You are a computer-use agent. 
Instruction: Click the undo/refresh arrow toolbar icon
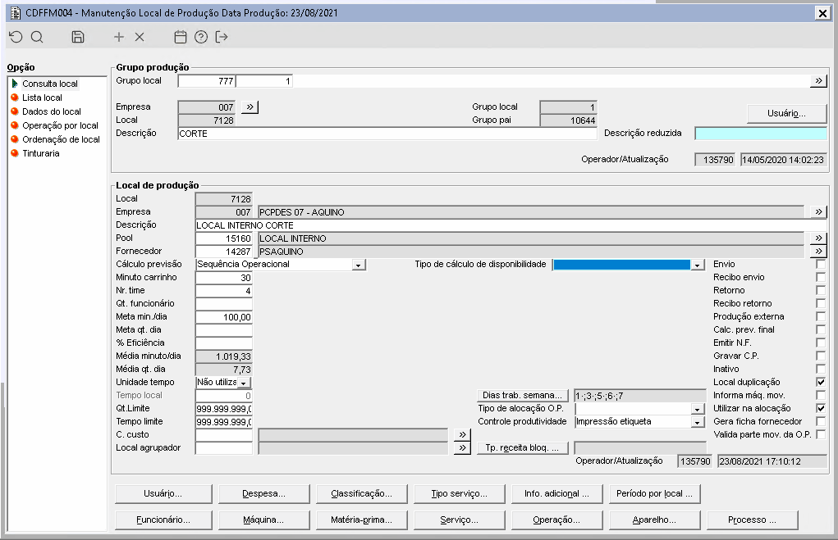click(16, 37)
